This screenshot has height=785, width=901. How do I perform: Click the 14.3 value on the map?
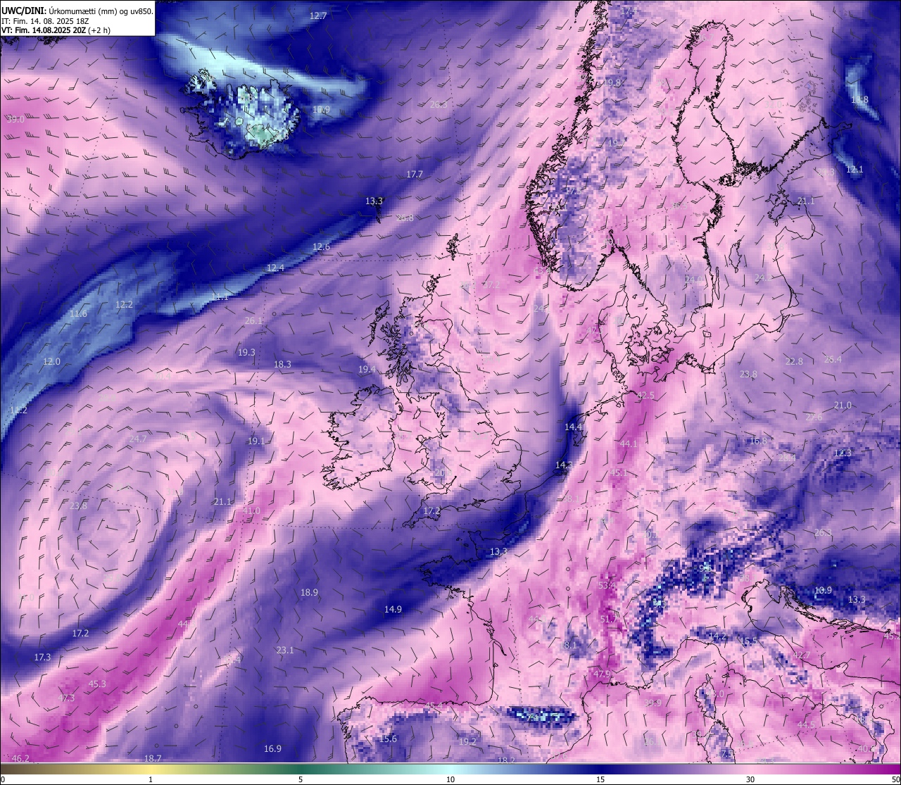564,465
